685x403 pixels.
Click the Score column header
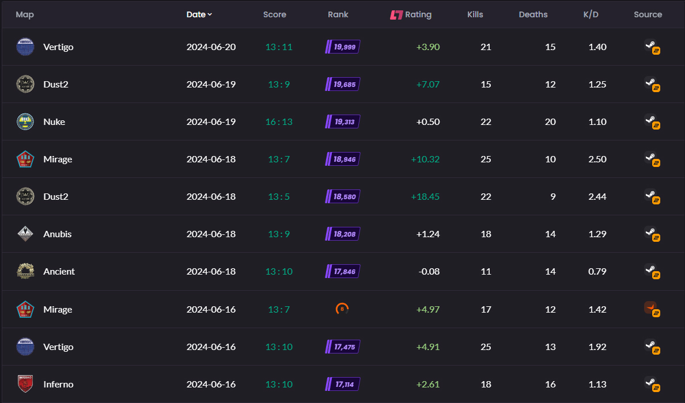(274, 15)
